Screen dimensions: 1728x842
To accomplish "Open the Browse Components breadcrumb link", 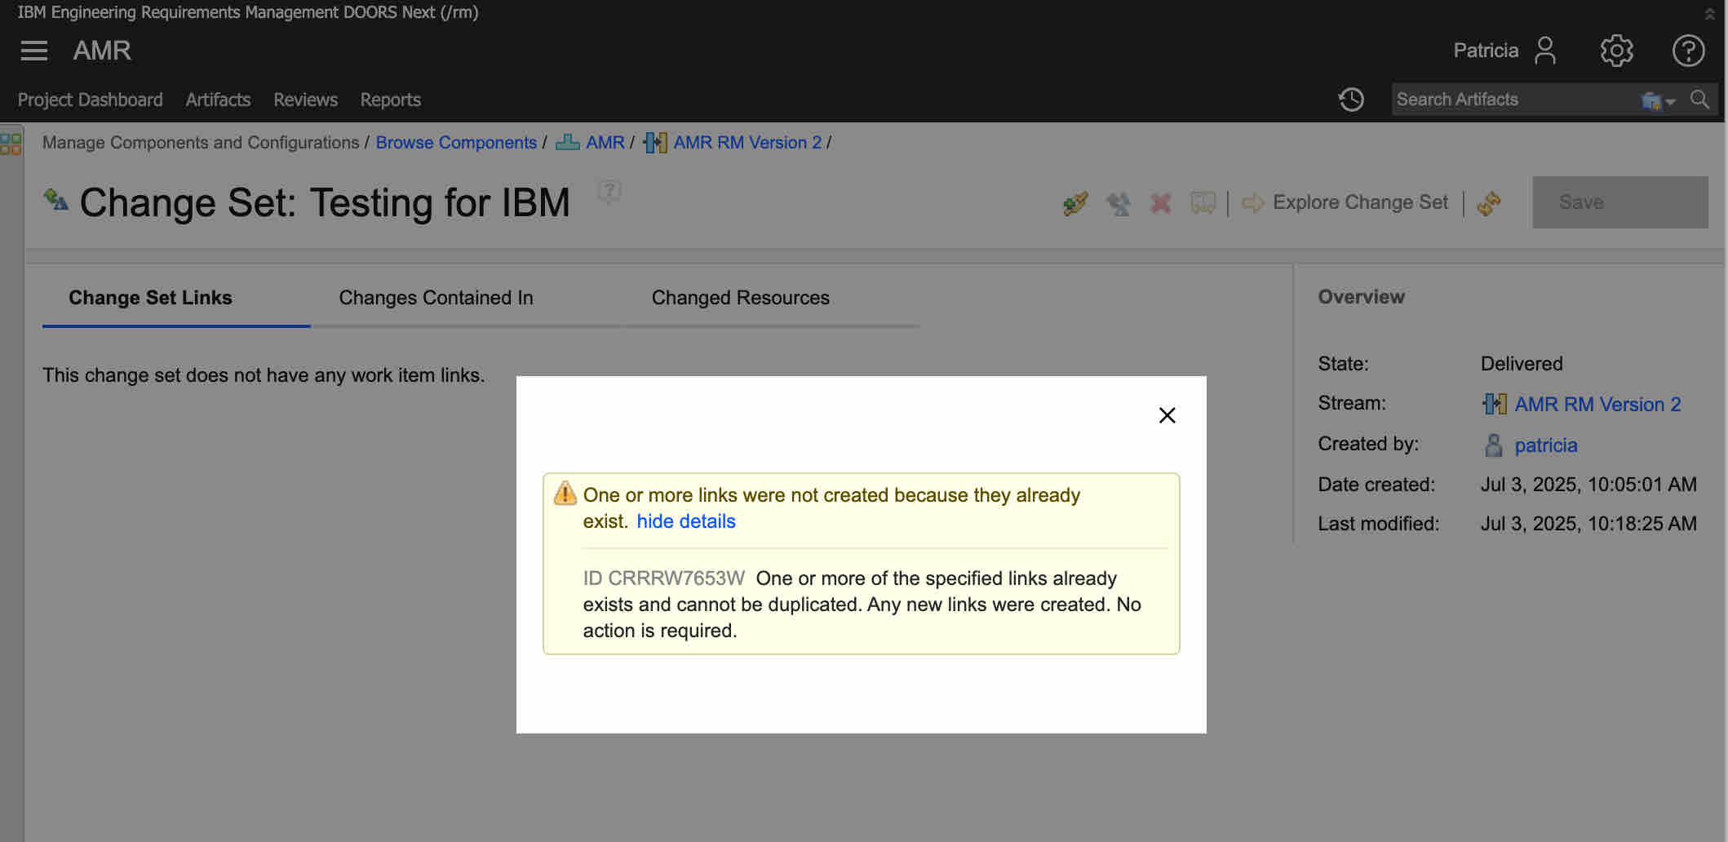I will pos(455,143).
